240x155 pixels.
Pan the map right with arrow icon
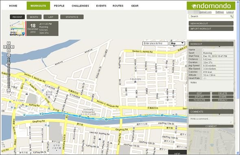[12, 47]
